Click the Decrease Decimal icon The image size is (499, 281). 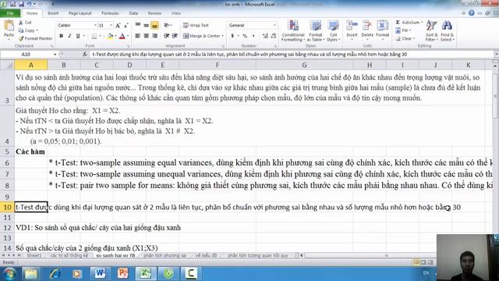pos(274,36)
